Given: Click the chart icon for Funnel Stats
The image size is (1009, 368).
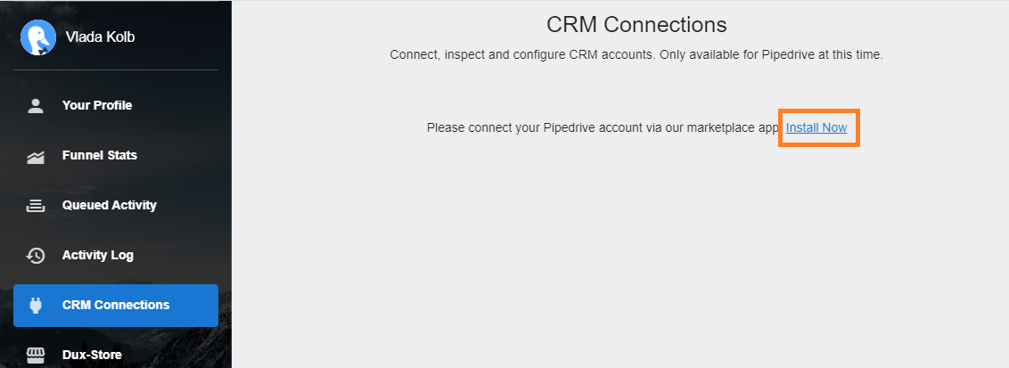Looking at the screenshot, I should [36, 156].
